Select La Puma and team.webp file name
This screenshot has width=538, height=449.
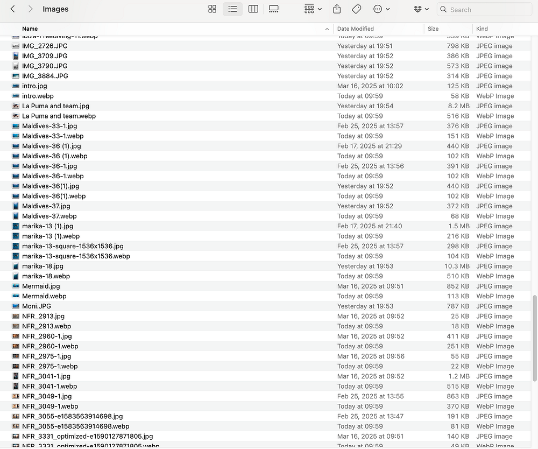(59, 116)
